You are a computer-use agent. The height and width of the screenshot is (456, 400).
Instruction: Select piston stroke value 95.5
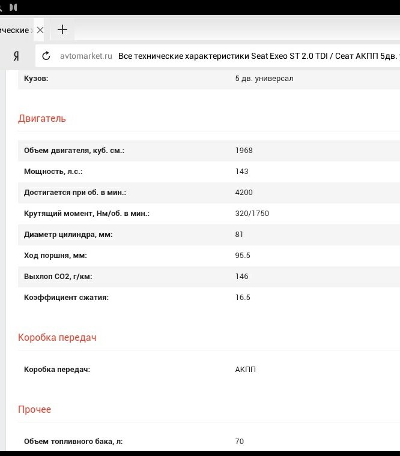pyautogui.click(x=243, y=256)
